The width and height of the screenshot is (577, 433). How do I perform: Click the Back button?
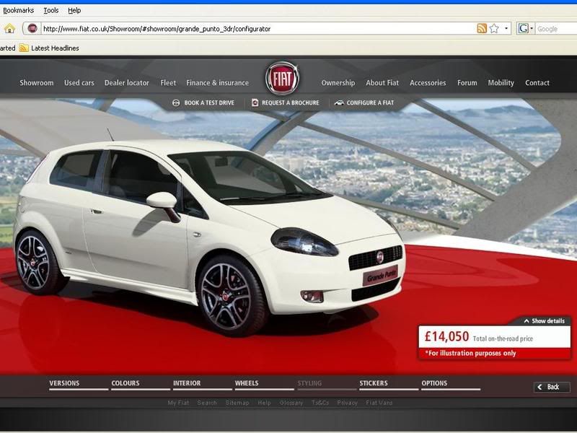pyautogui.click(x=552, y=387)
